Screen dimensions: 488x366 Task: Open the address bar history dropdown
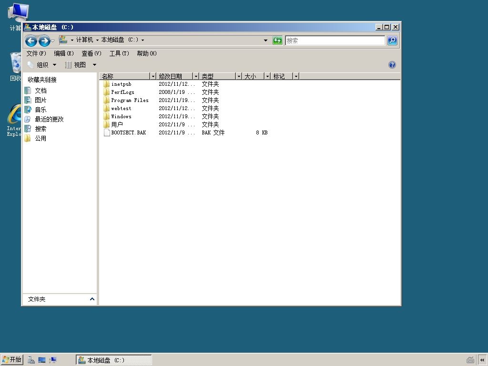click(265, 40)
